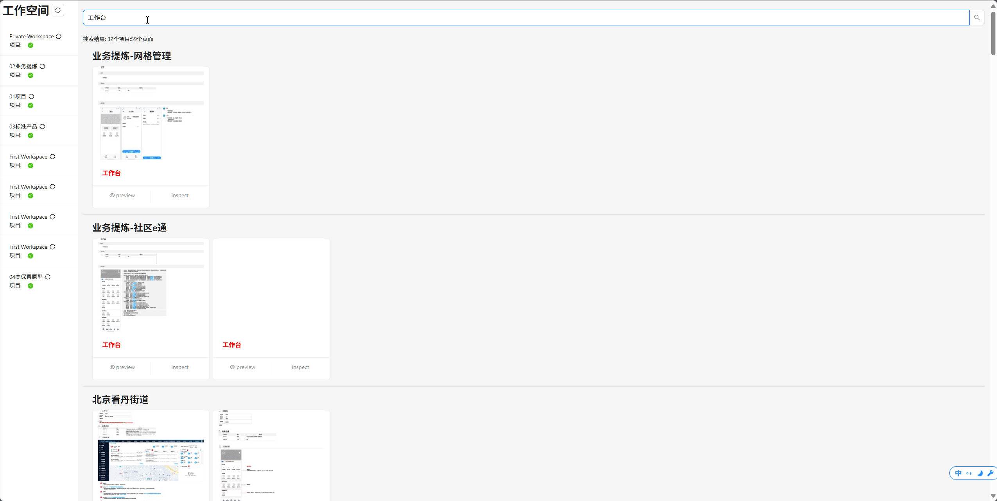
Task: Click refresh icon beside 03标准产品
Action: click(x=42, y=127)
